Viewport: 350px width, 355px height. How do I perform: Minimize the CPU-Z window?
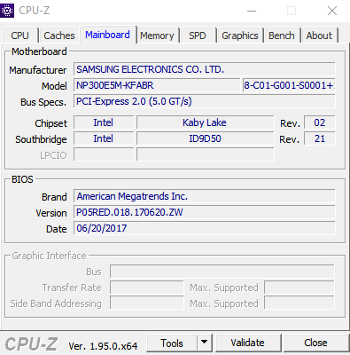coord(252,12)
